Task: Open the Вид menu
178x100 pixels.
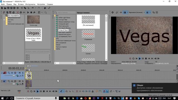Action: click(15, 4)
